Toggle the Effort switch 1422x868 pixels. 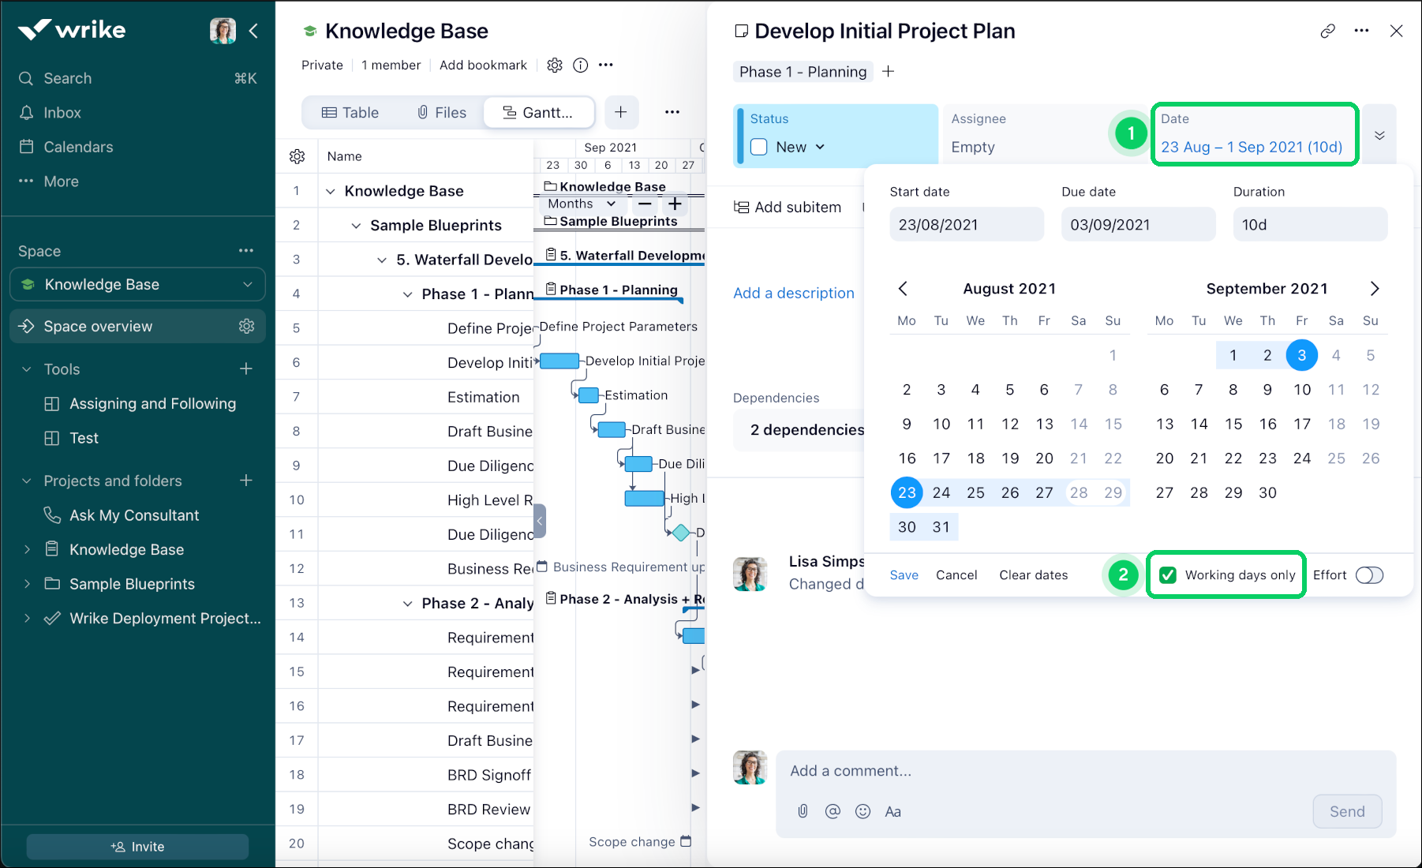[1370, 575]
